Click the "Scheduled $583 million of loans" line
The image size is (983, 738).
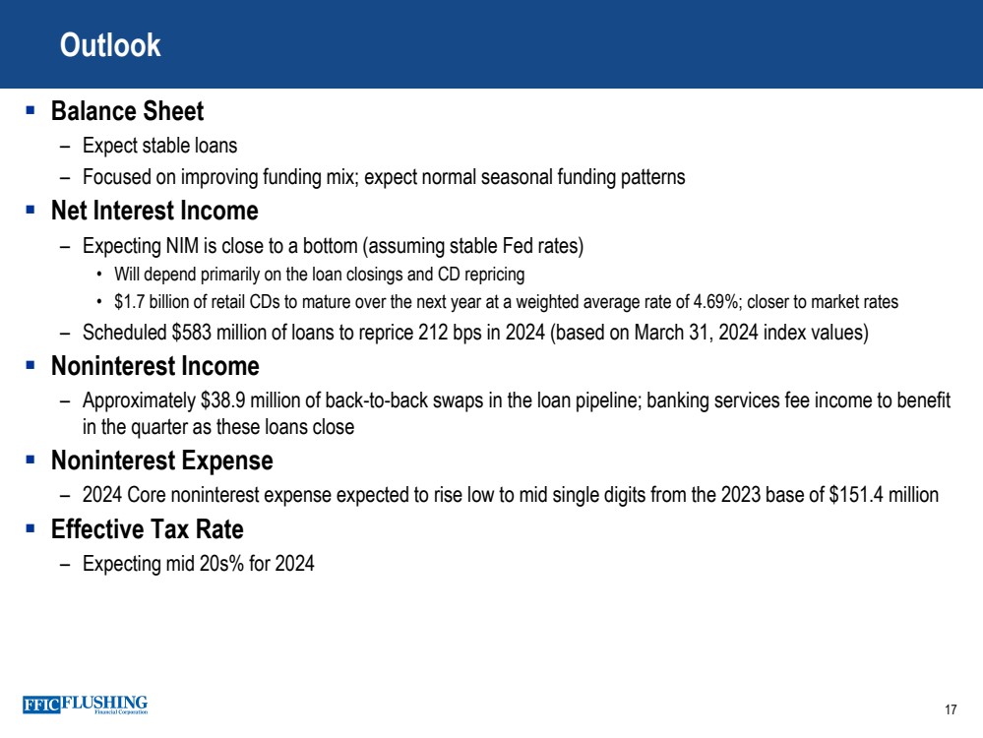(x=475, y=333)
